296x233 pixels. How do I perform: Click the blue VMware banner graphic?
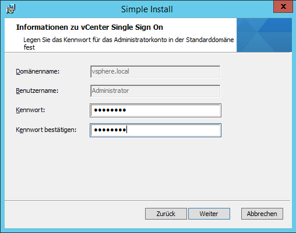click(264, 35)
